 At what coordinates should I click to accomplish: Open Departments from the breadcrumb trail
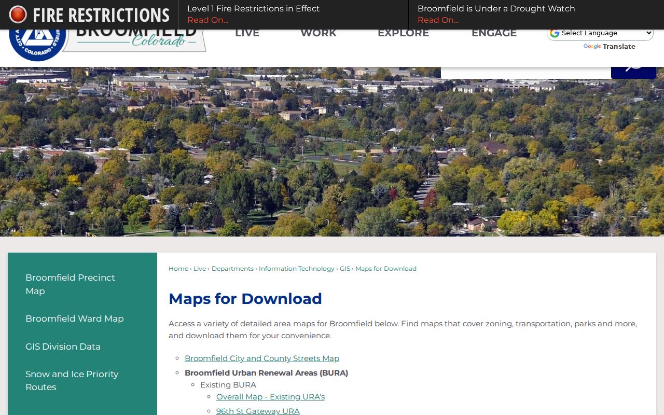coord(232,269)
